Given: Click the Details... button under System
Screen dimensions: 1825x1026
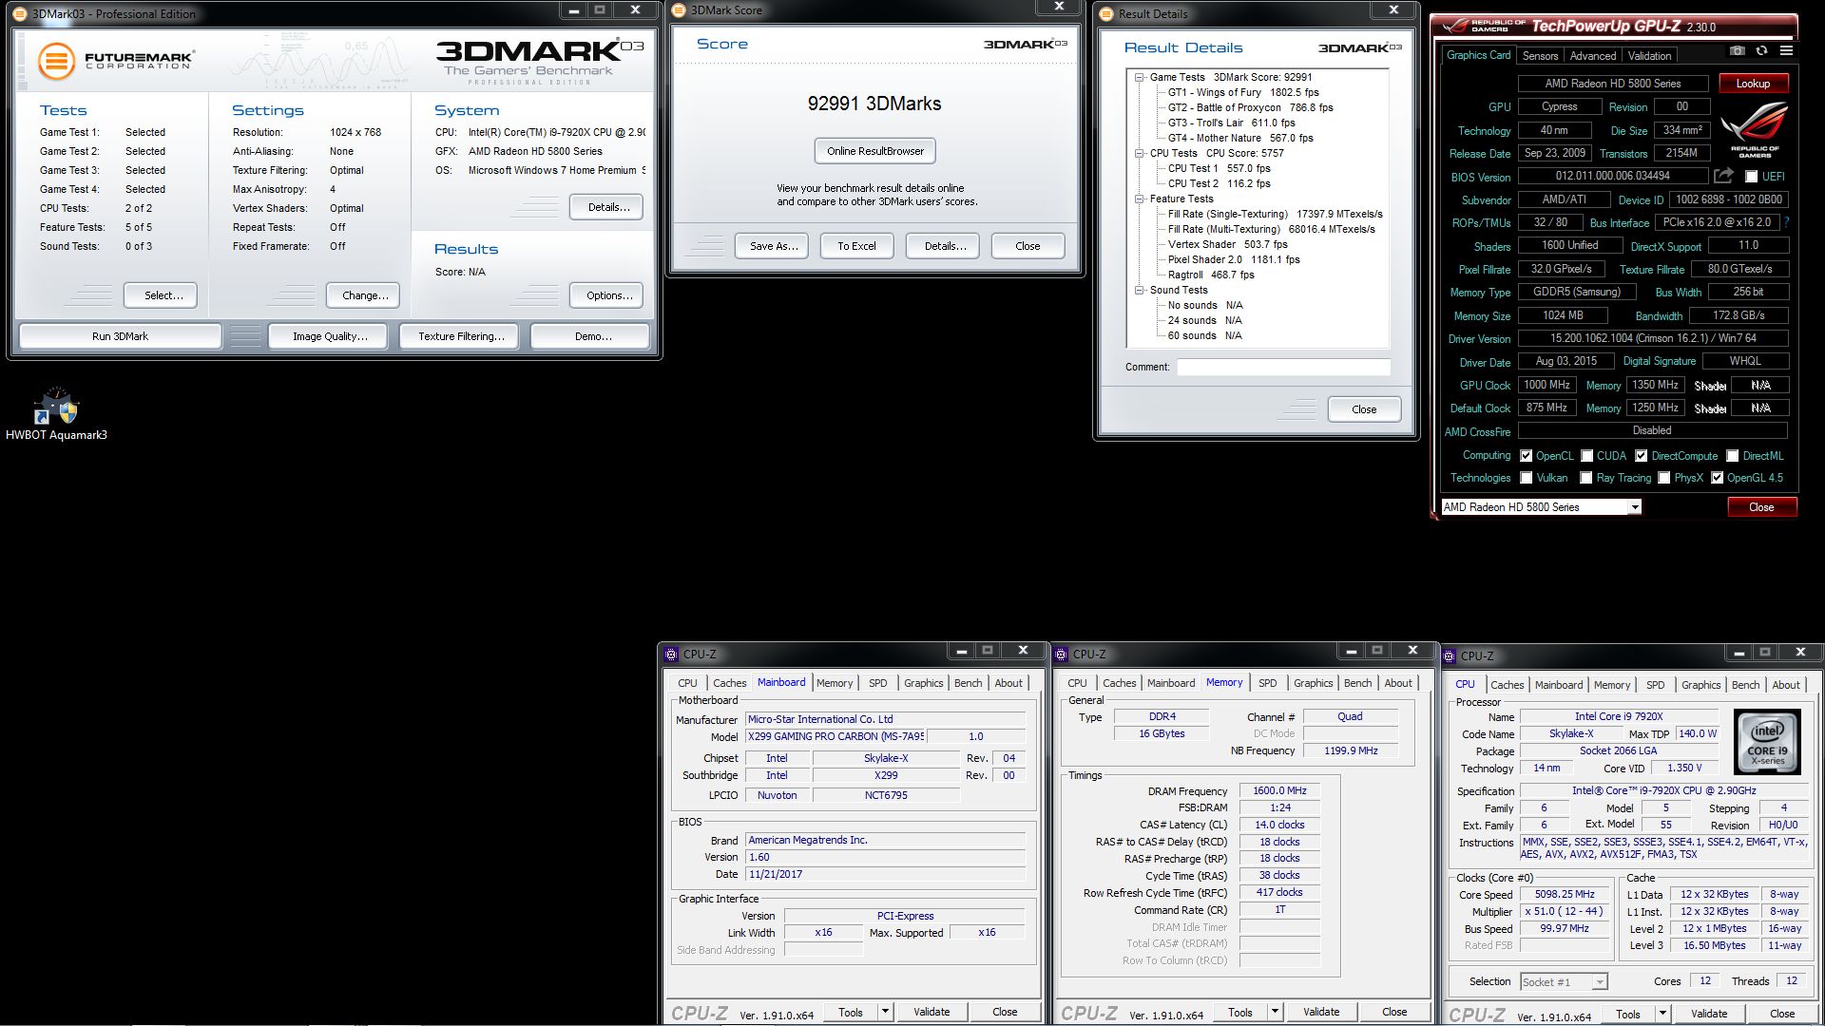Looking at the screenshot, I should tap(606, 207).
